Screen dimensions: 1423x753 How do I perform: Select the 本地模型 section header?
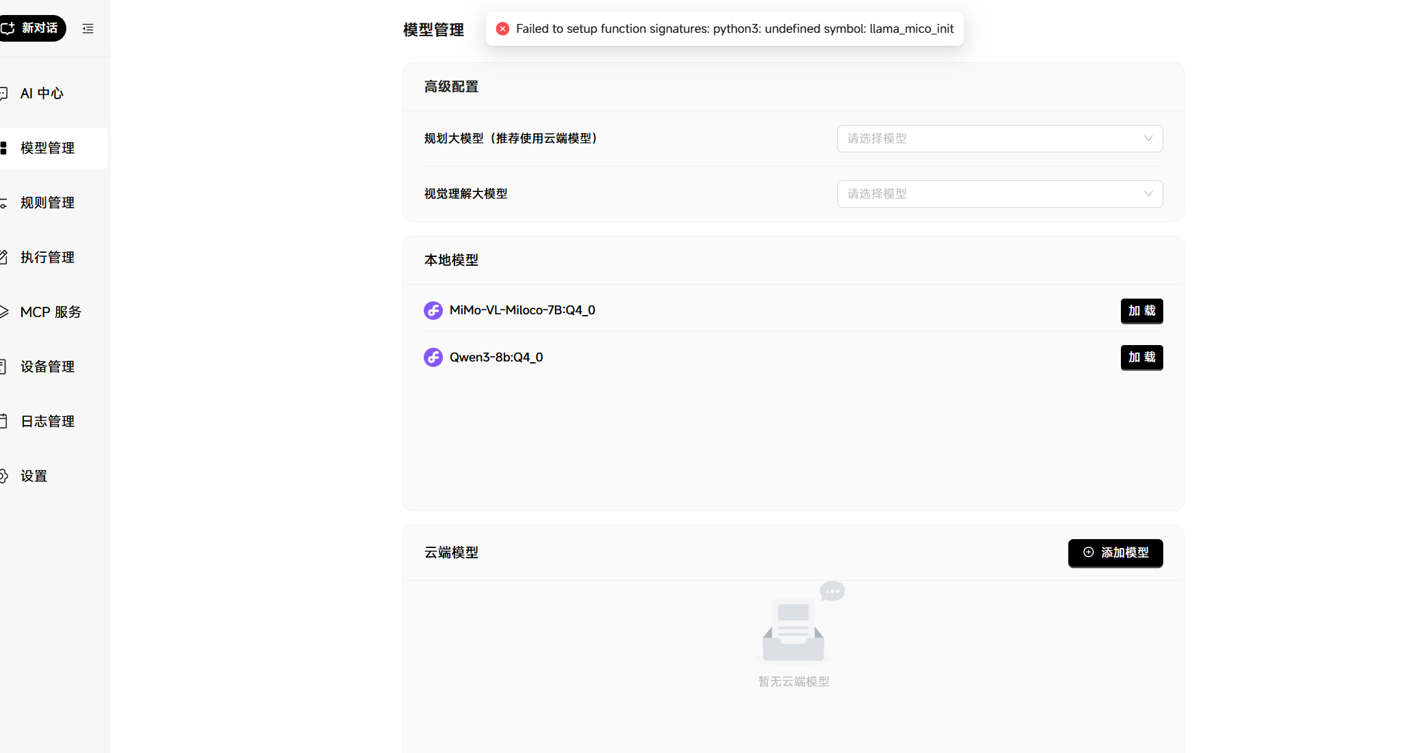(x=451, y=260)
